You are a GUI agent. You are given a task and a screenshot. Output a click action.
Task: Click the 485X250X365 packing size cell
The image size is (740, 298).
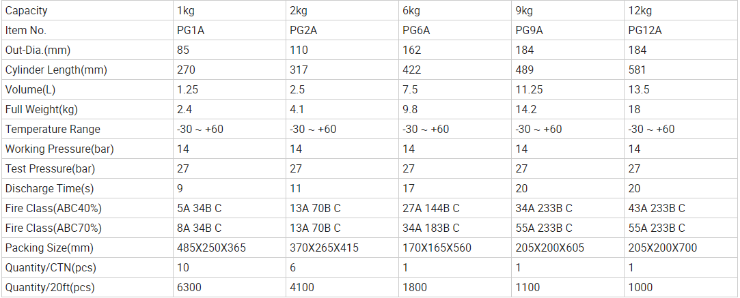211,248
